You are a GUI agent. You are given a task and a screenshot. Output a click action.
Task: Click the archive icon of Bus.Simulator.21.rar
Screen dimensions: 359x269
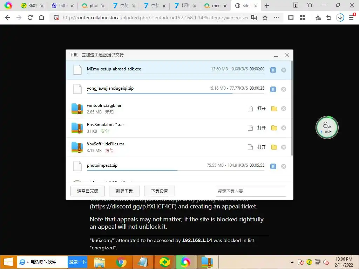click(x=77, y=127)
